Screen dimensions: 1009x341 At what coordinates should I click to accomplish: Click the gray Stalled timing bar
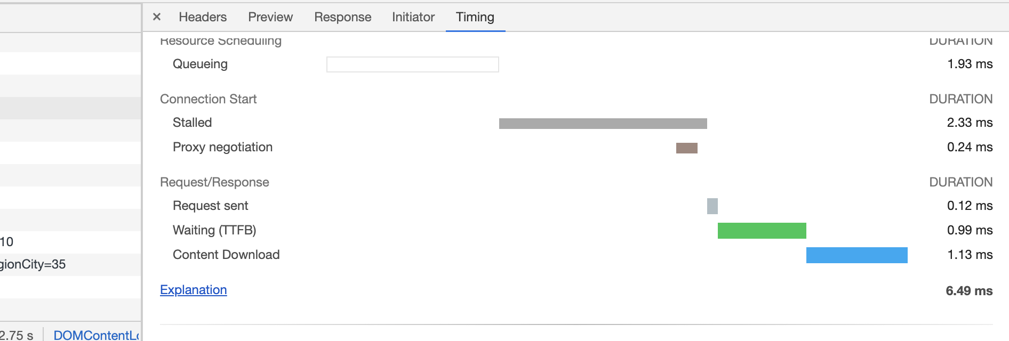603,124
